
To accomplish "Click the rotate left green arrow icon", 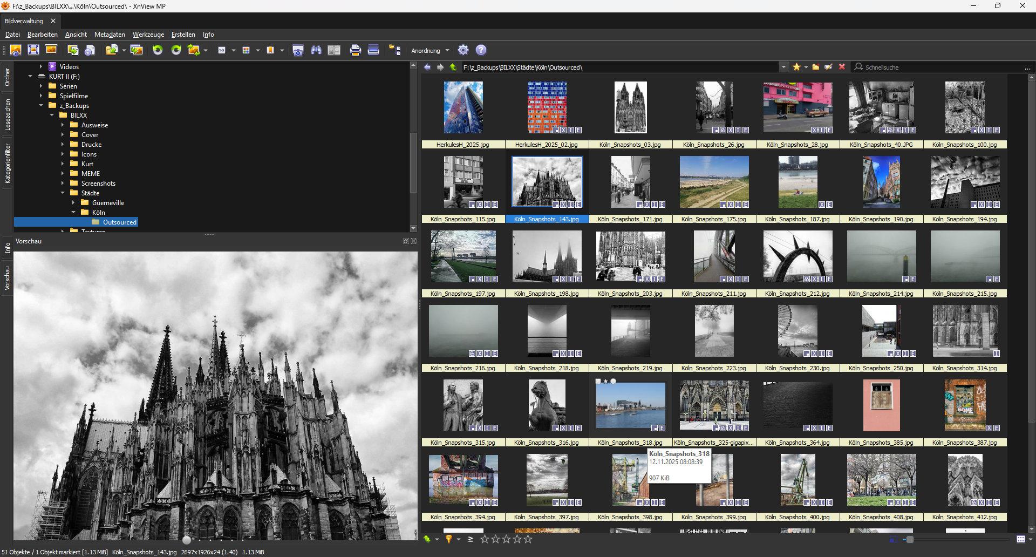I will pyautogui.click(x=158, y=50).
